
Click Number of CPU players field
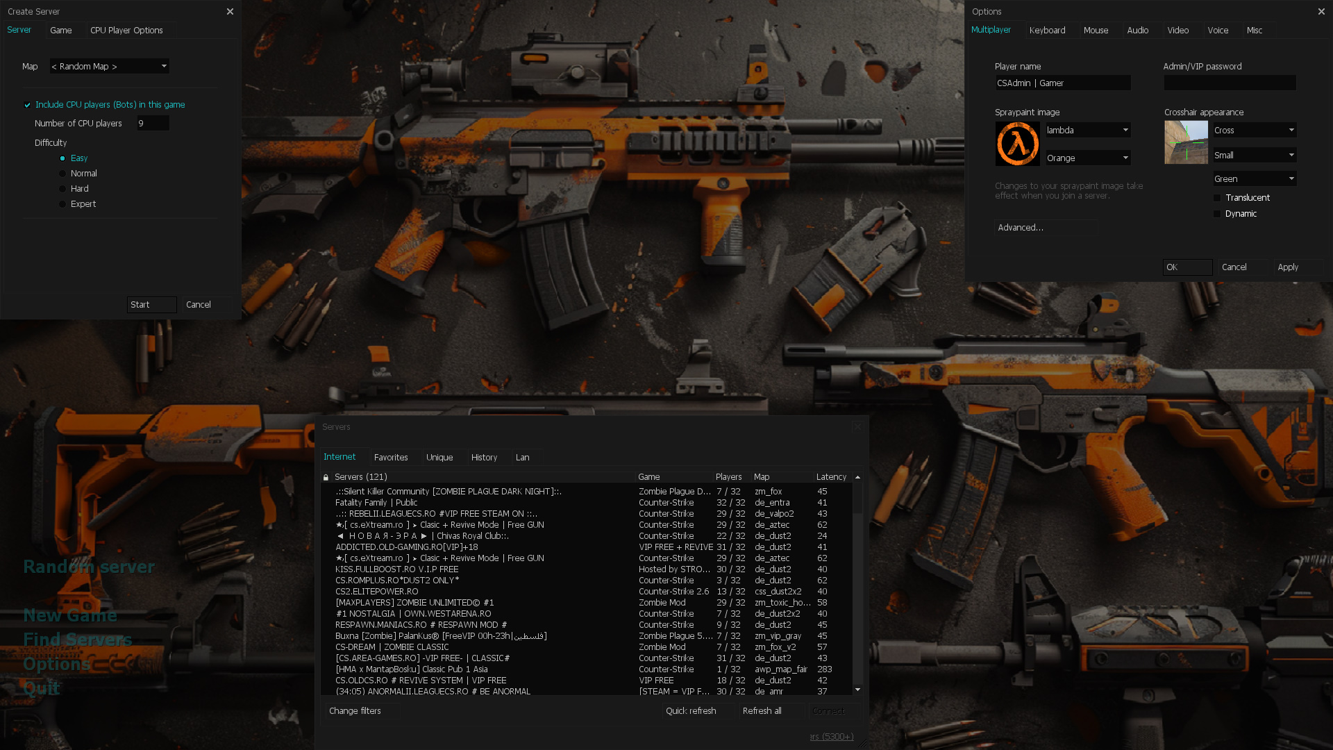(153, 124)
